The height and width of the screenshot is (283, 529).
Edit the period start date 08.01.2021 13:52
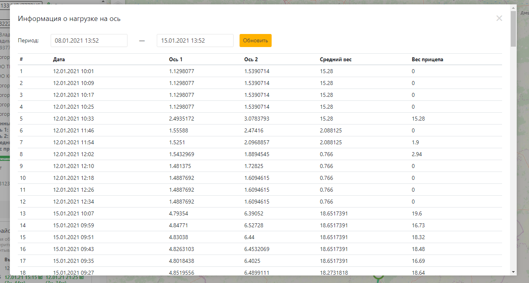coord(89,40)
